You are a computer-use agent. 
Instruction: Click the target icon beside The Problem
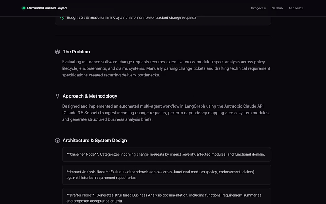tap(57, 52)
